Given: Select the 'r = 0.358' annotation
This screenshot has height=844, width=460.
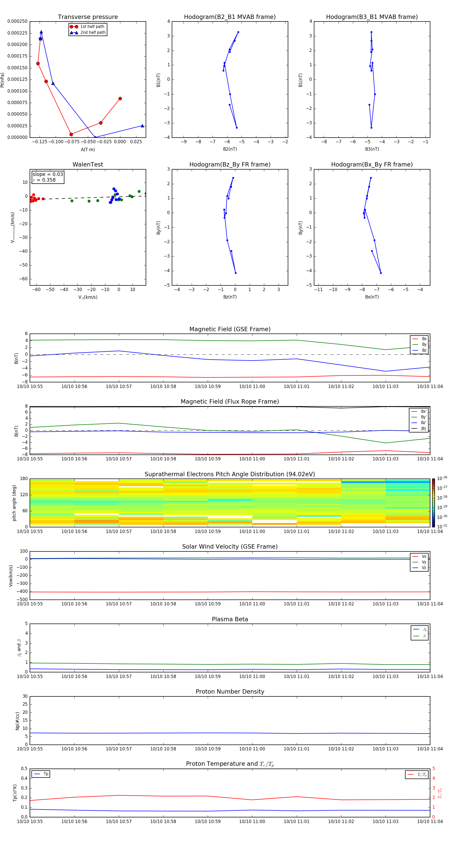Looking at the screenshot, I should tap(44, 180).
